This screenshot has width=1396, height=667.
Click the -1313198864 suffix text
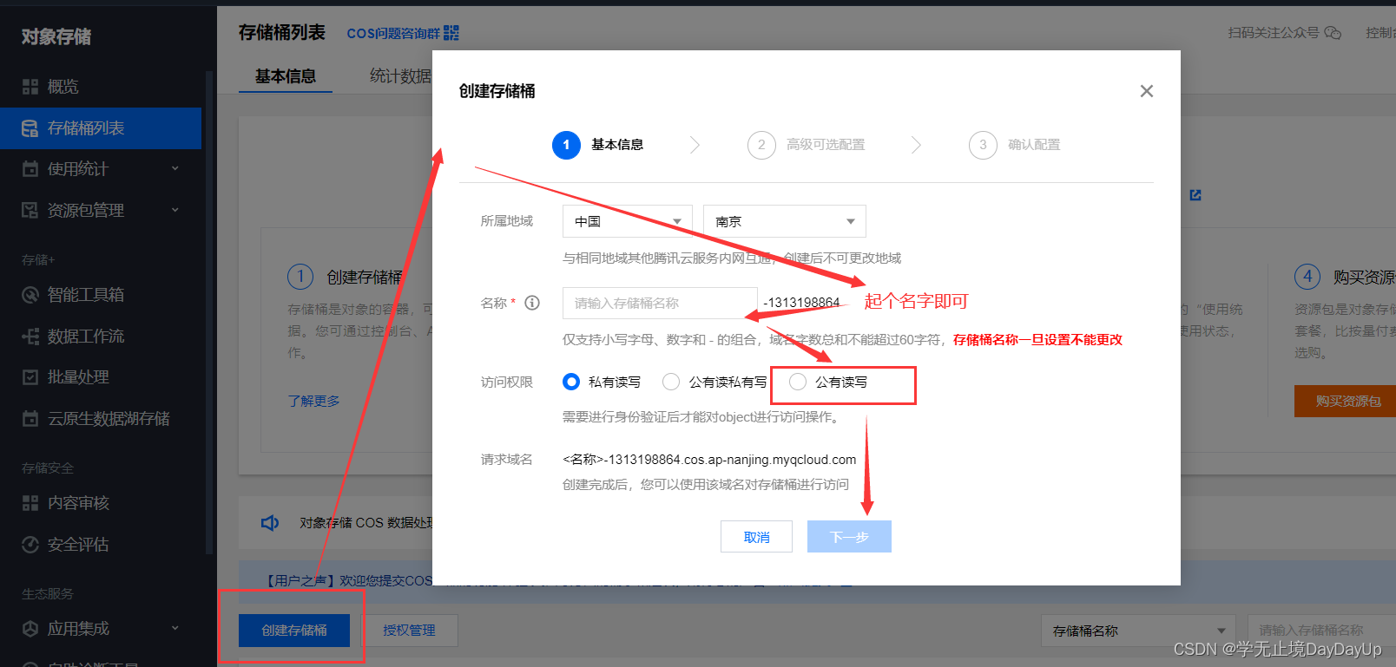[801, 303]
